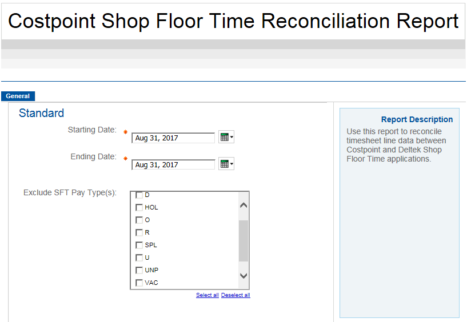Select the U pay type checkbox
This screenshot has height=322, width=467.
pos(139,257)
